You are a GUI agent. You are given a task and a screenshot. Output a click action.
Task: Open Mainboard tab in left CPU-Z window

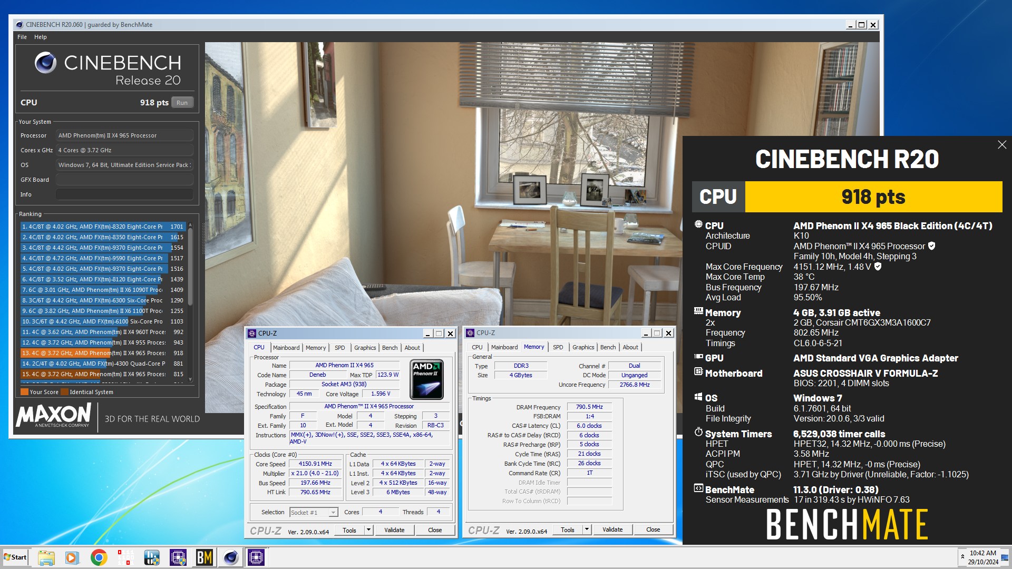click(x=286, y=348)
